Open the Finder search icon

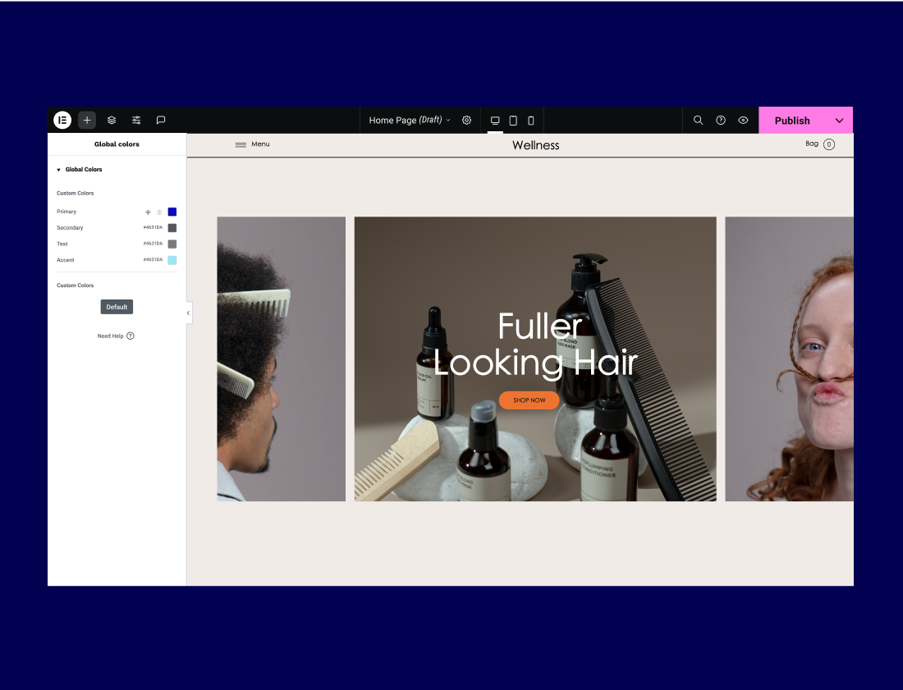698,120
